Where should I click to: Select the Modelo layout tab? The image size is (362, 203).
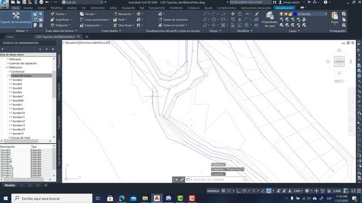10,185
